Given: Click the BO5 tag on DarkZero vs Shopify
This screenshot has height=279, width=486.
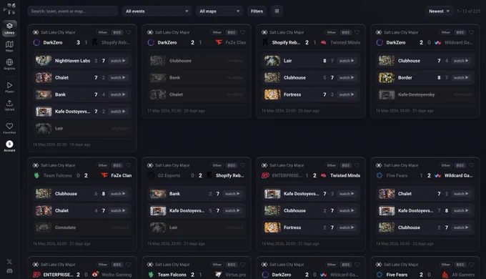Looking at the screenshot, I should click(116, 32).
